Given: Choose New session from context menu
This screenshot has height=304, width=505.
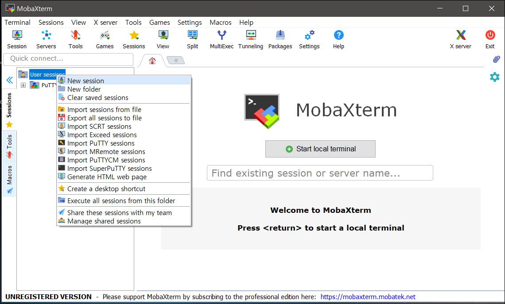Looking at the screenshot, I should (x=124, y=81).
